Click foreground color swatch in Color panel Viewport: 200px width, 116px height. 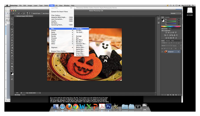162,20
